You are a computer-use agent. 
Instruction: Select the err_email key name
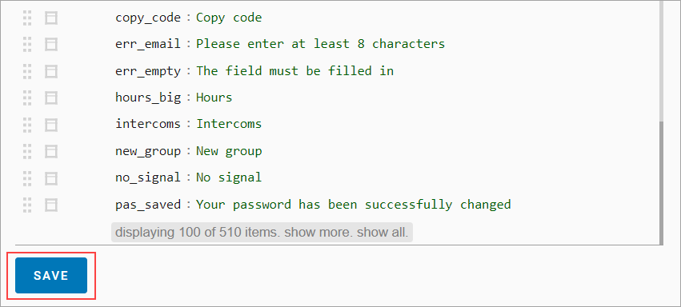(148, 44)
